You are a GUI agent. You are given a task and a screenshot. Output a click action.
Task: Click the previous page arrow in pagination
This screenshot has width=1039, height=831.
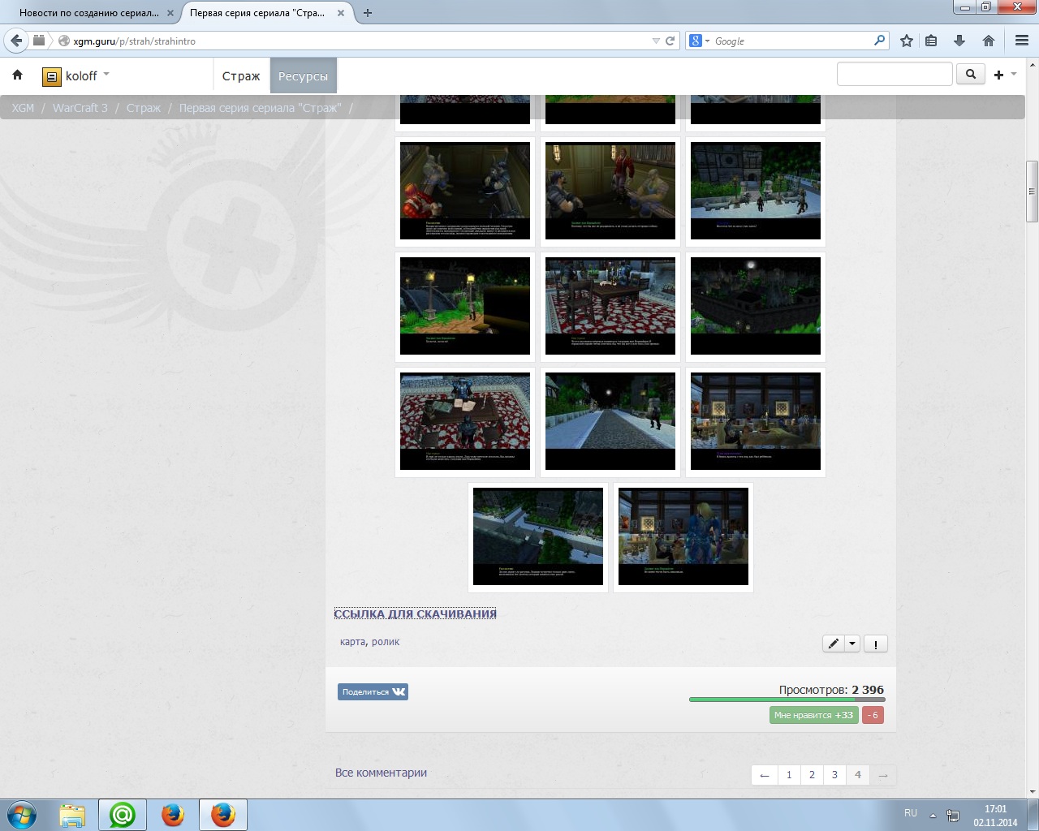[x=764, y=775]
